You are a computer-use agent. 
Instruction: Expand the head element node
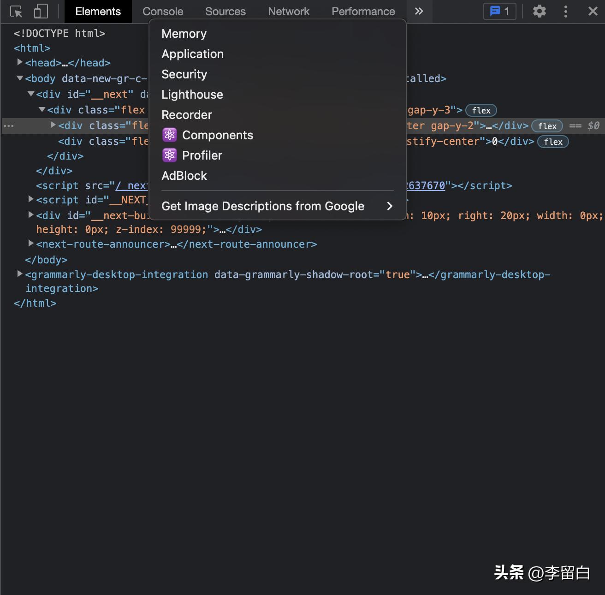(x=20, y=62)
